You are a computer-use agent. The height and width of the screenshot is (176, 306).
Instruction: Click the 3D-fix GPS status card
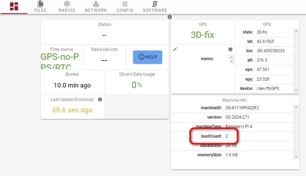(x=202, y=35)
